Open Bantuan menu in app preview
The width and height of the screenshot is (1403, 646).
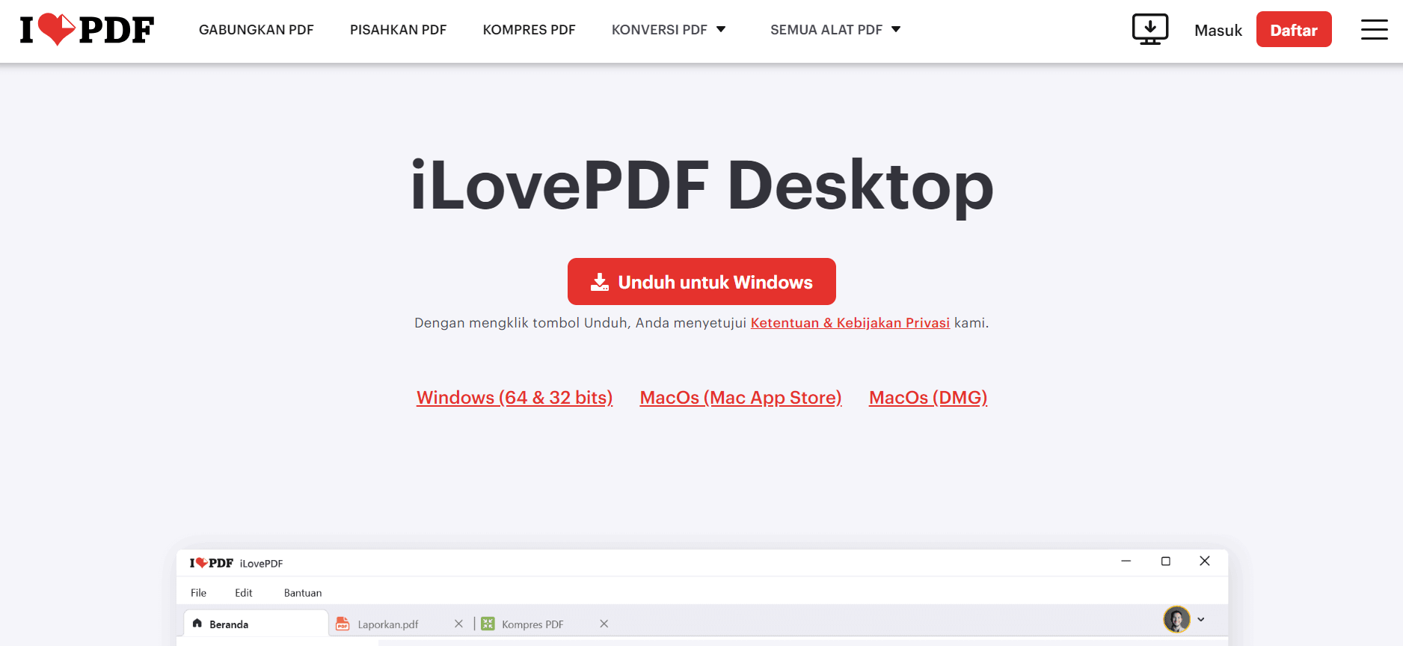click(x=303, y=593)
